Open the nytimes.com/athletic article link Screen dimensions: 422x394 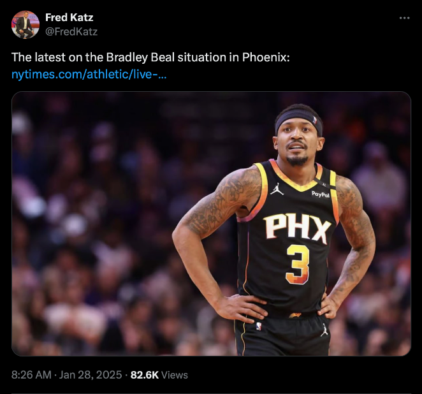click(89, 75)
